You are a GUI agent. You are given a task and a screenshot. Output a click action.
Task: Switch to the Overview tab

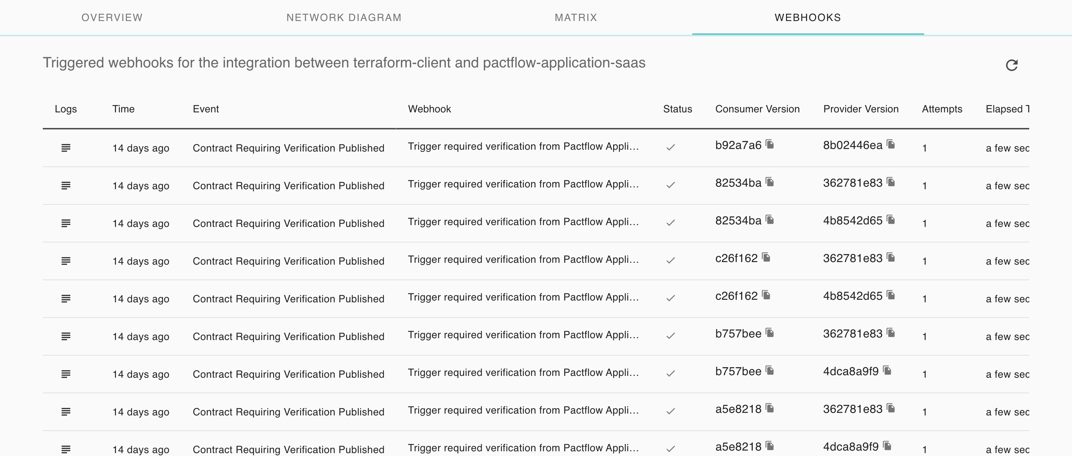(112, 17)
